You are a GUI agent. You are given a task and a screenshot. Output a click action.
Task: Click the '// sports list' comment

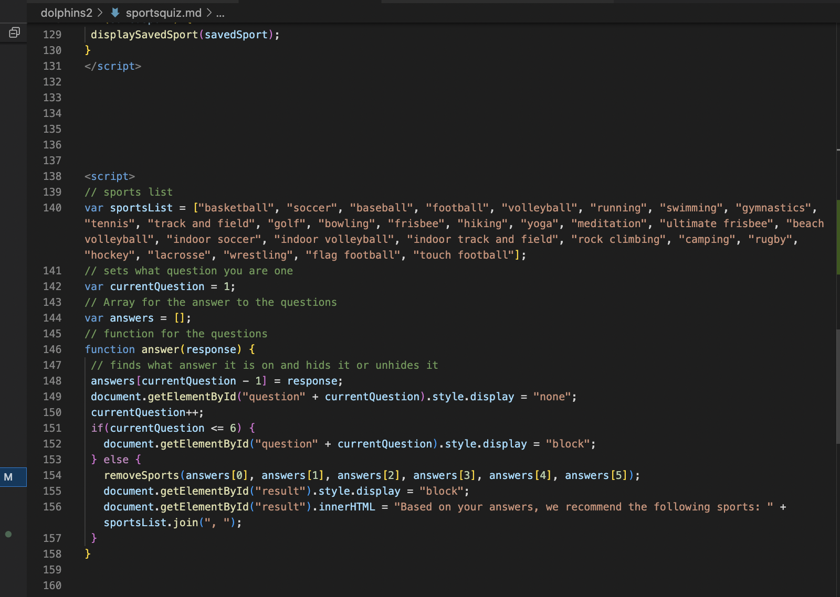pos(129,192)
